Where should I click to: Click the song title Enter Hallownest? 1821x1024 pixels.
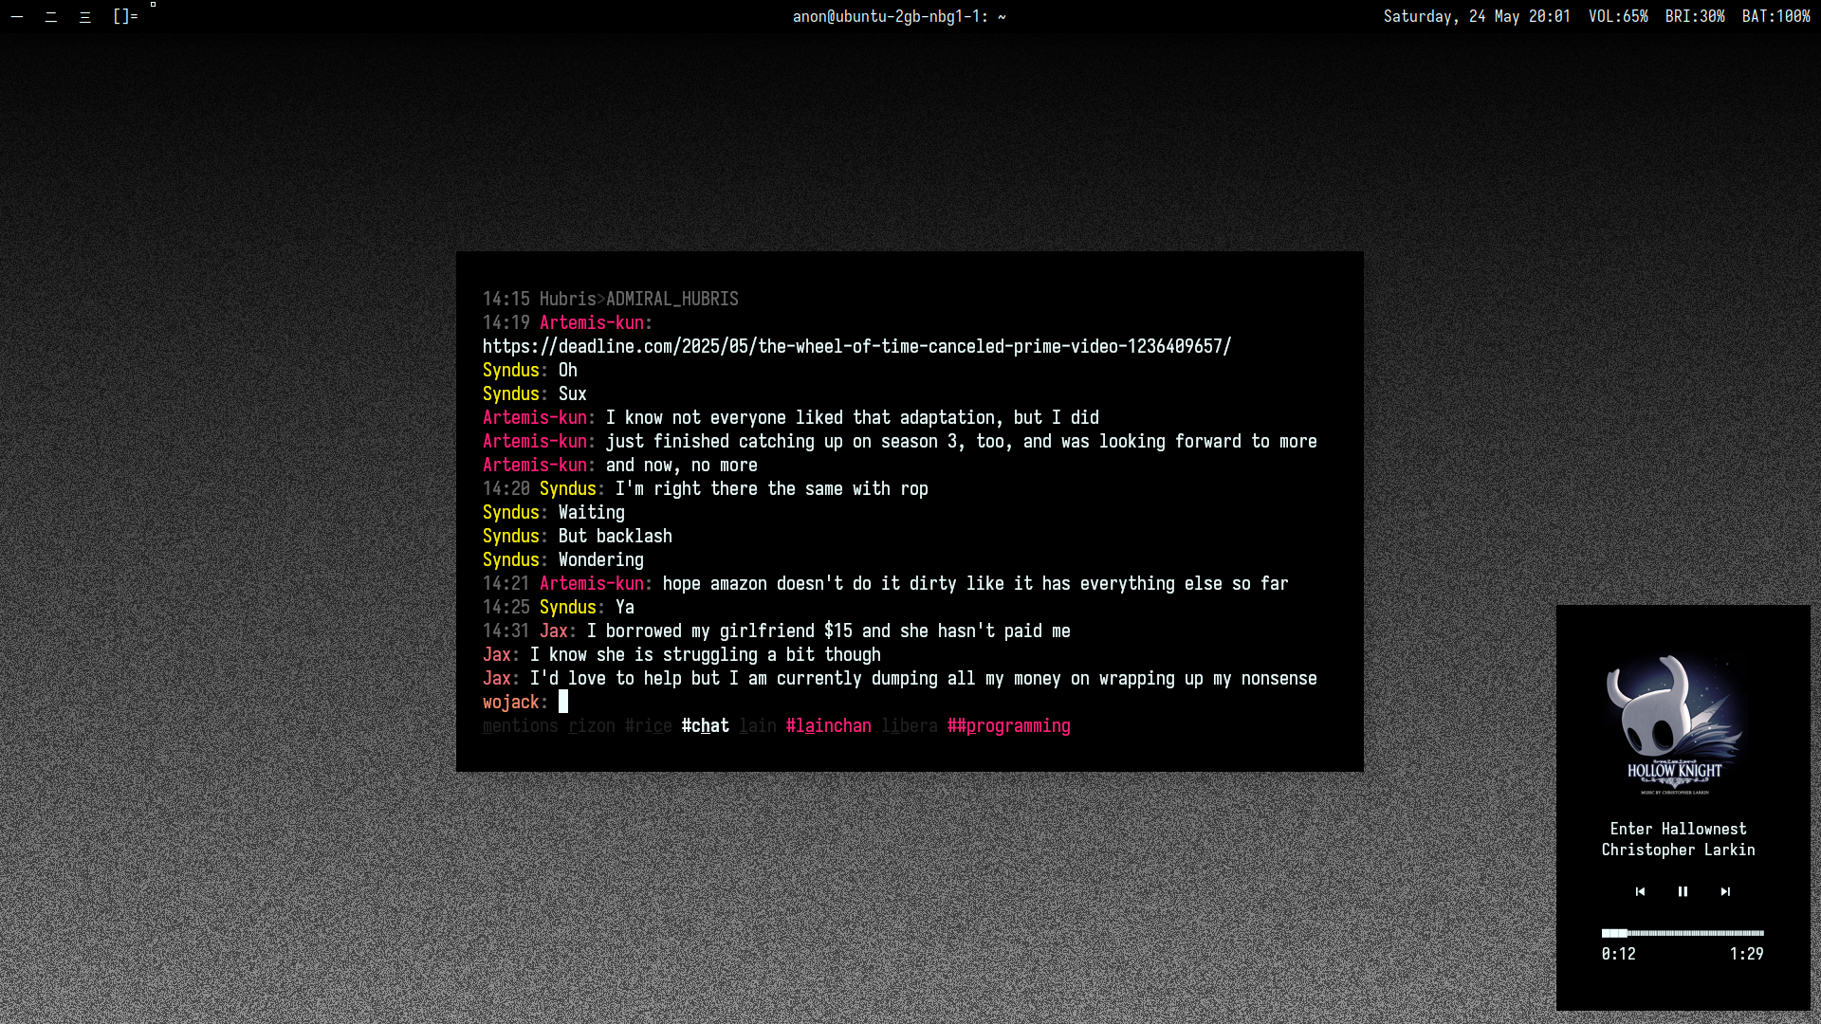1678,829
